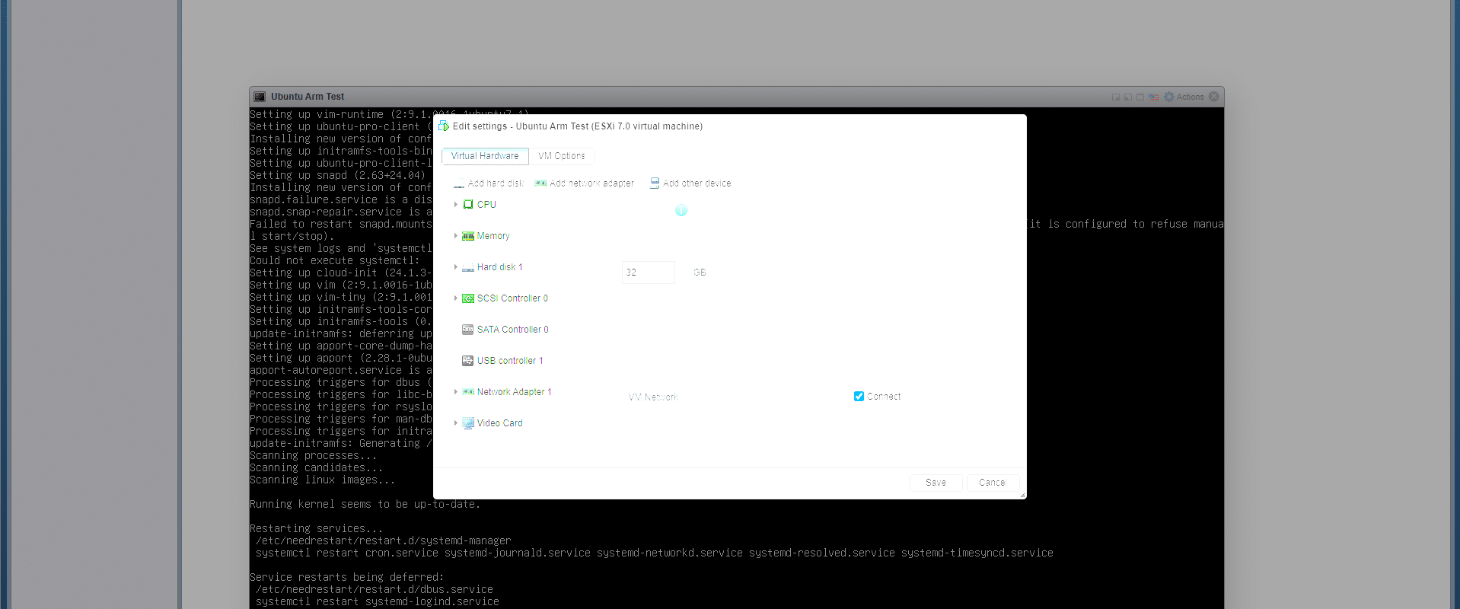Expand the CPU settings row

456,205
